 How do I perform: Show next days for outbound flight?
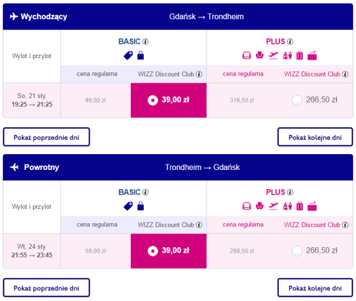tap(315, 137)
